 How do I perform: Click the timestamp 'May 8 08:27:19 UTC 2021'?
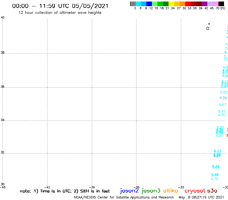tap(201, 197)
